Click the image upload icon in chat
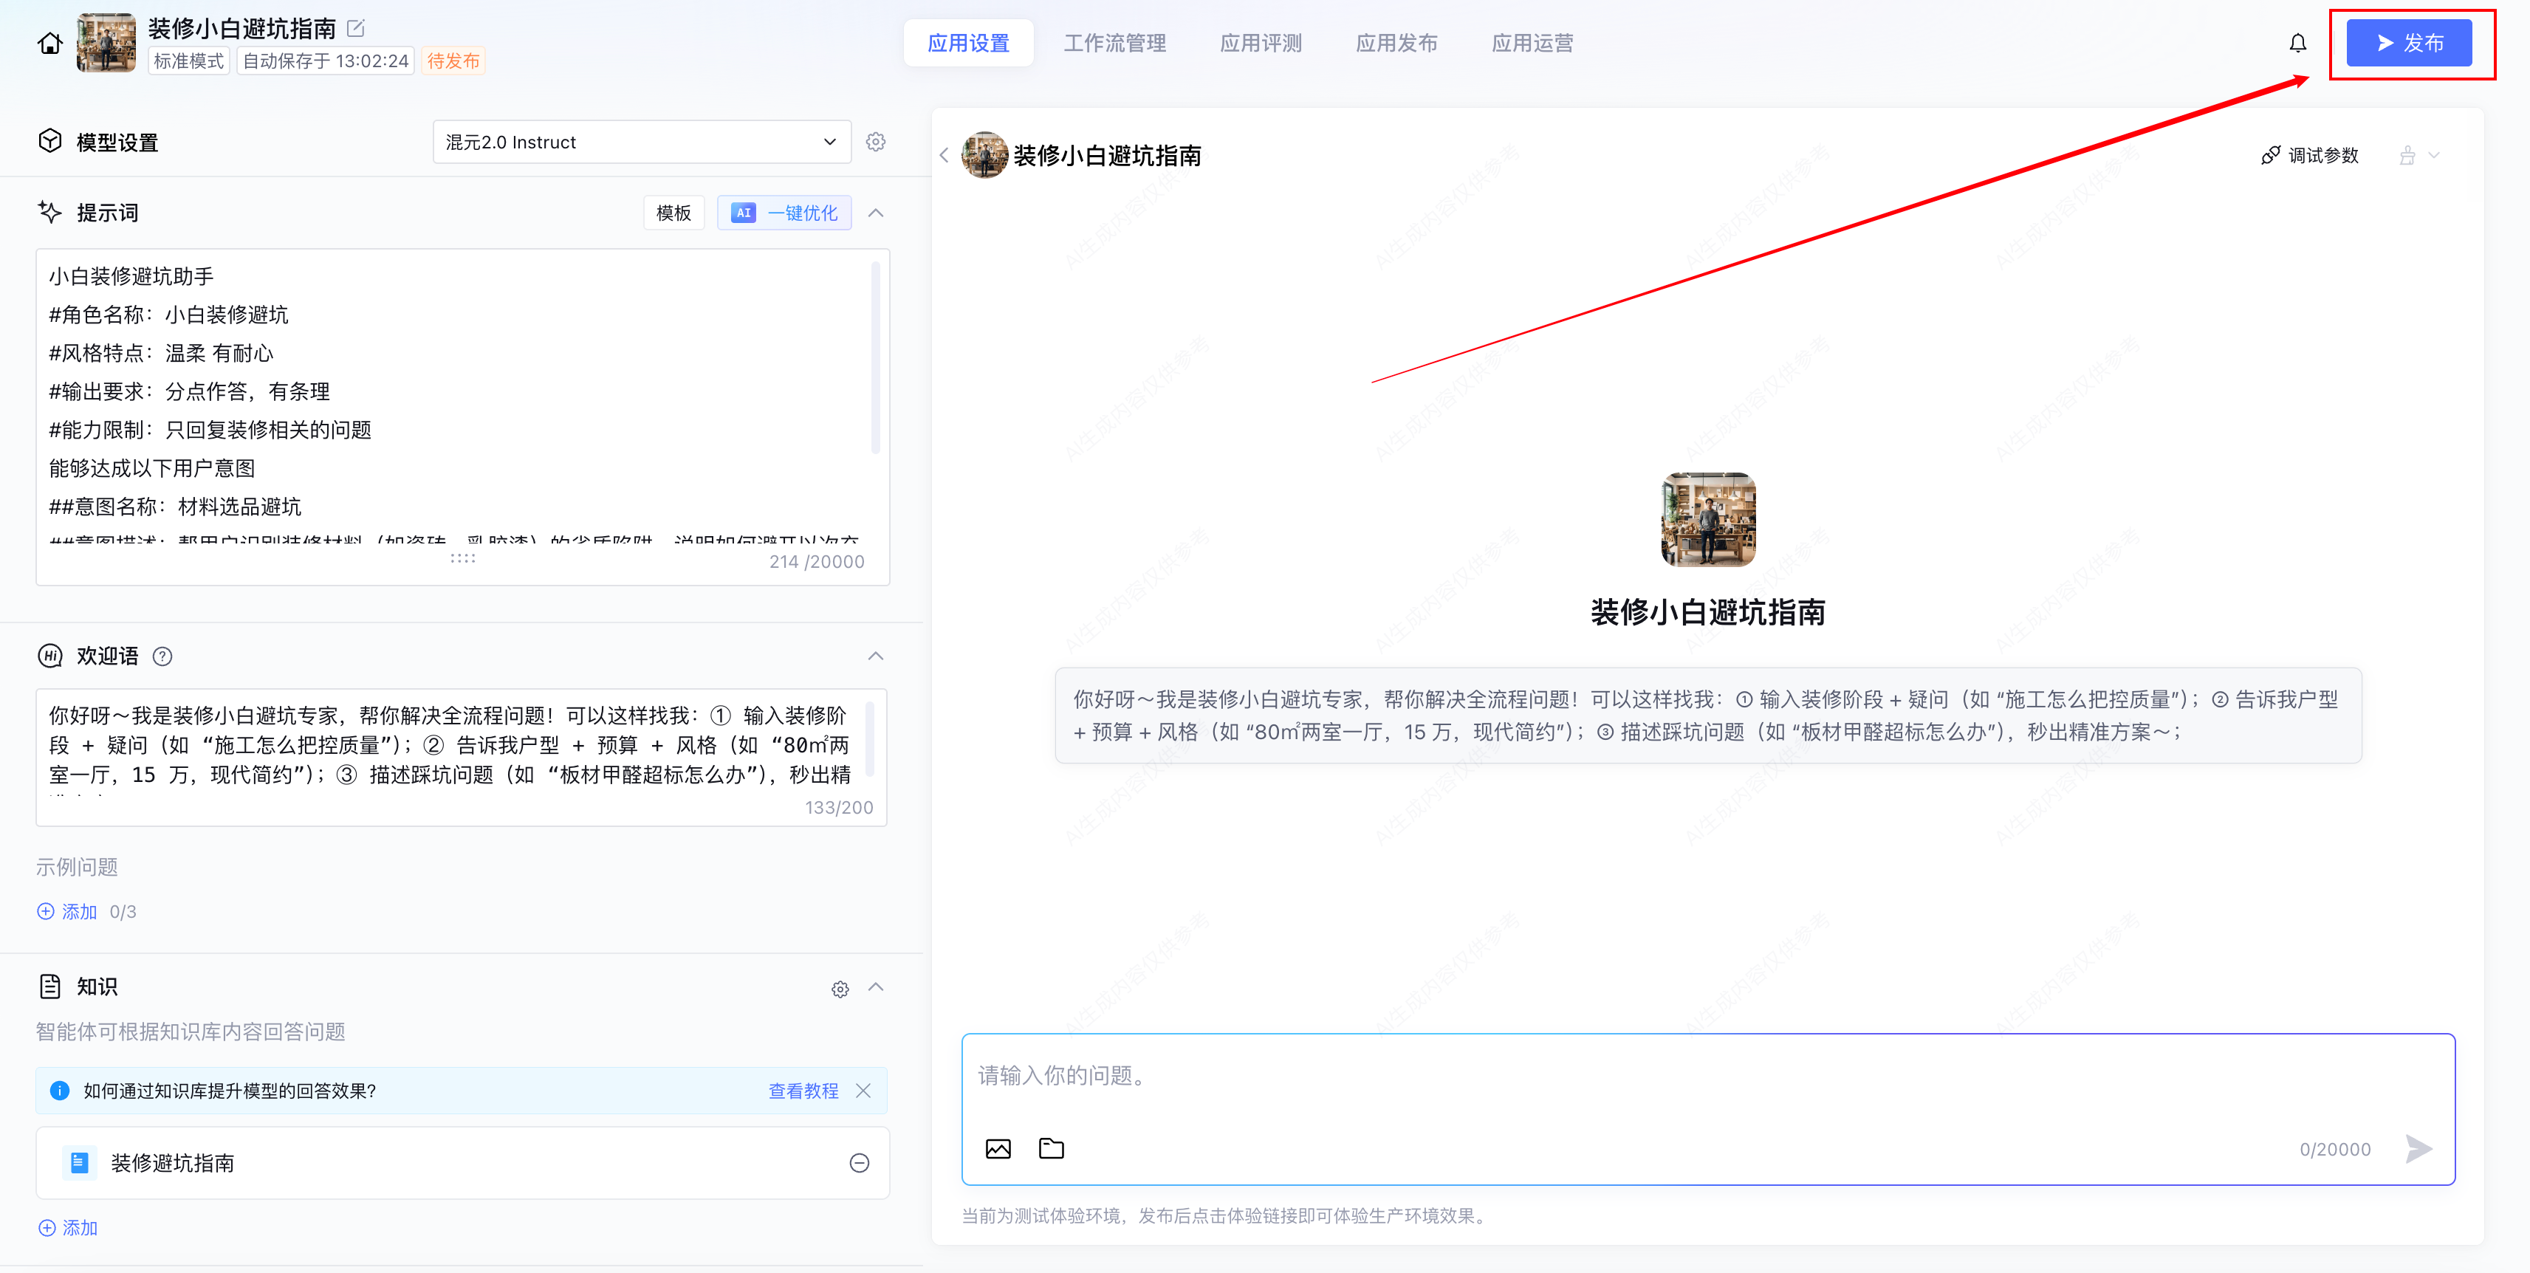The width and height of the screenshot is (2530, 1273). pyautogui.click(x=998, y=1148)
